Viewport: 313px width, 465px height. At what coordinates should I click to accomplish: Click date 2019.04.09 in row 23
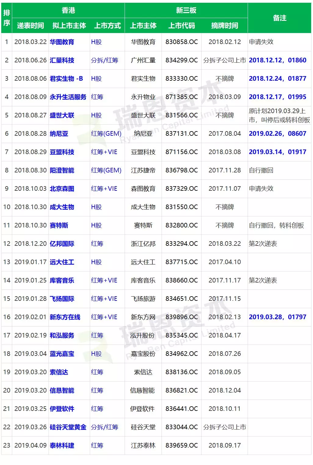click(x=31, y=445)
